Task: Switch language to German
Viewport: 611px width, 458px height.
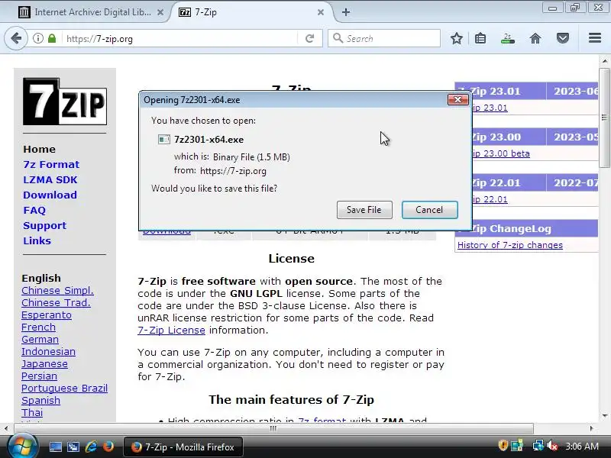Action: coord(40,340)
